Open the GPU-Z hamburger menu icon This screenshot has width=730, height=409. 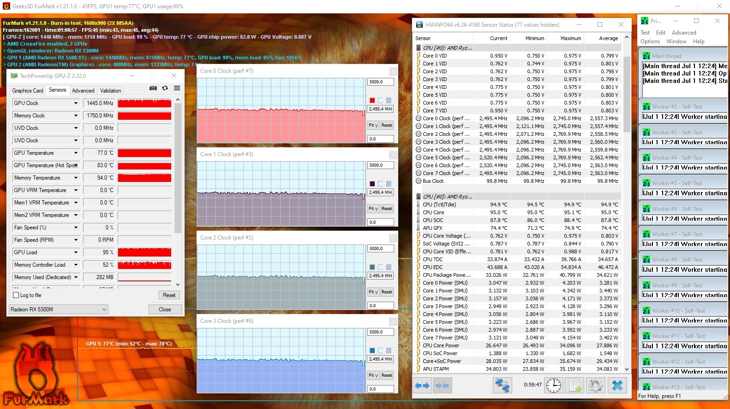(x=177, y=88)
